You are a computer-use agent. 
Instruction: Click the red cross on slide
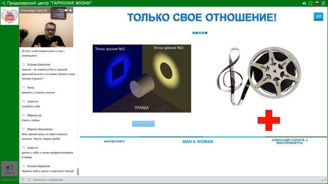(269, 121)
